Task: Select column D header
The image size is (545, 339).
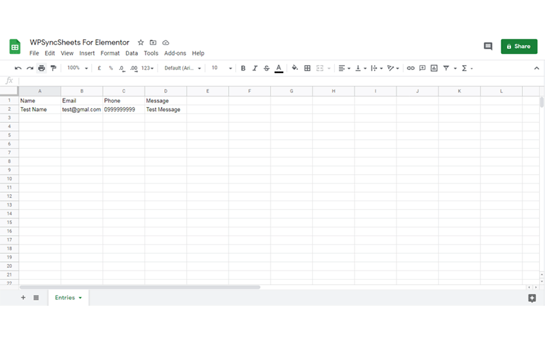Action: [x=165, y=91]
